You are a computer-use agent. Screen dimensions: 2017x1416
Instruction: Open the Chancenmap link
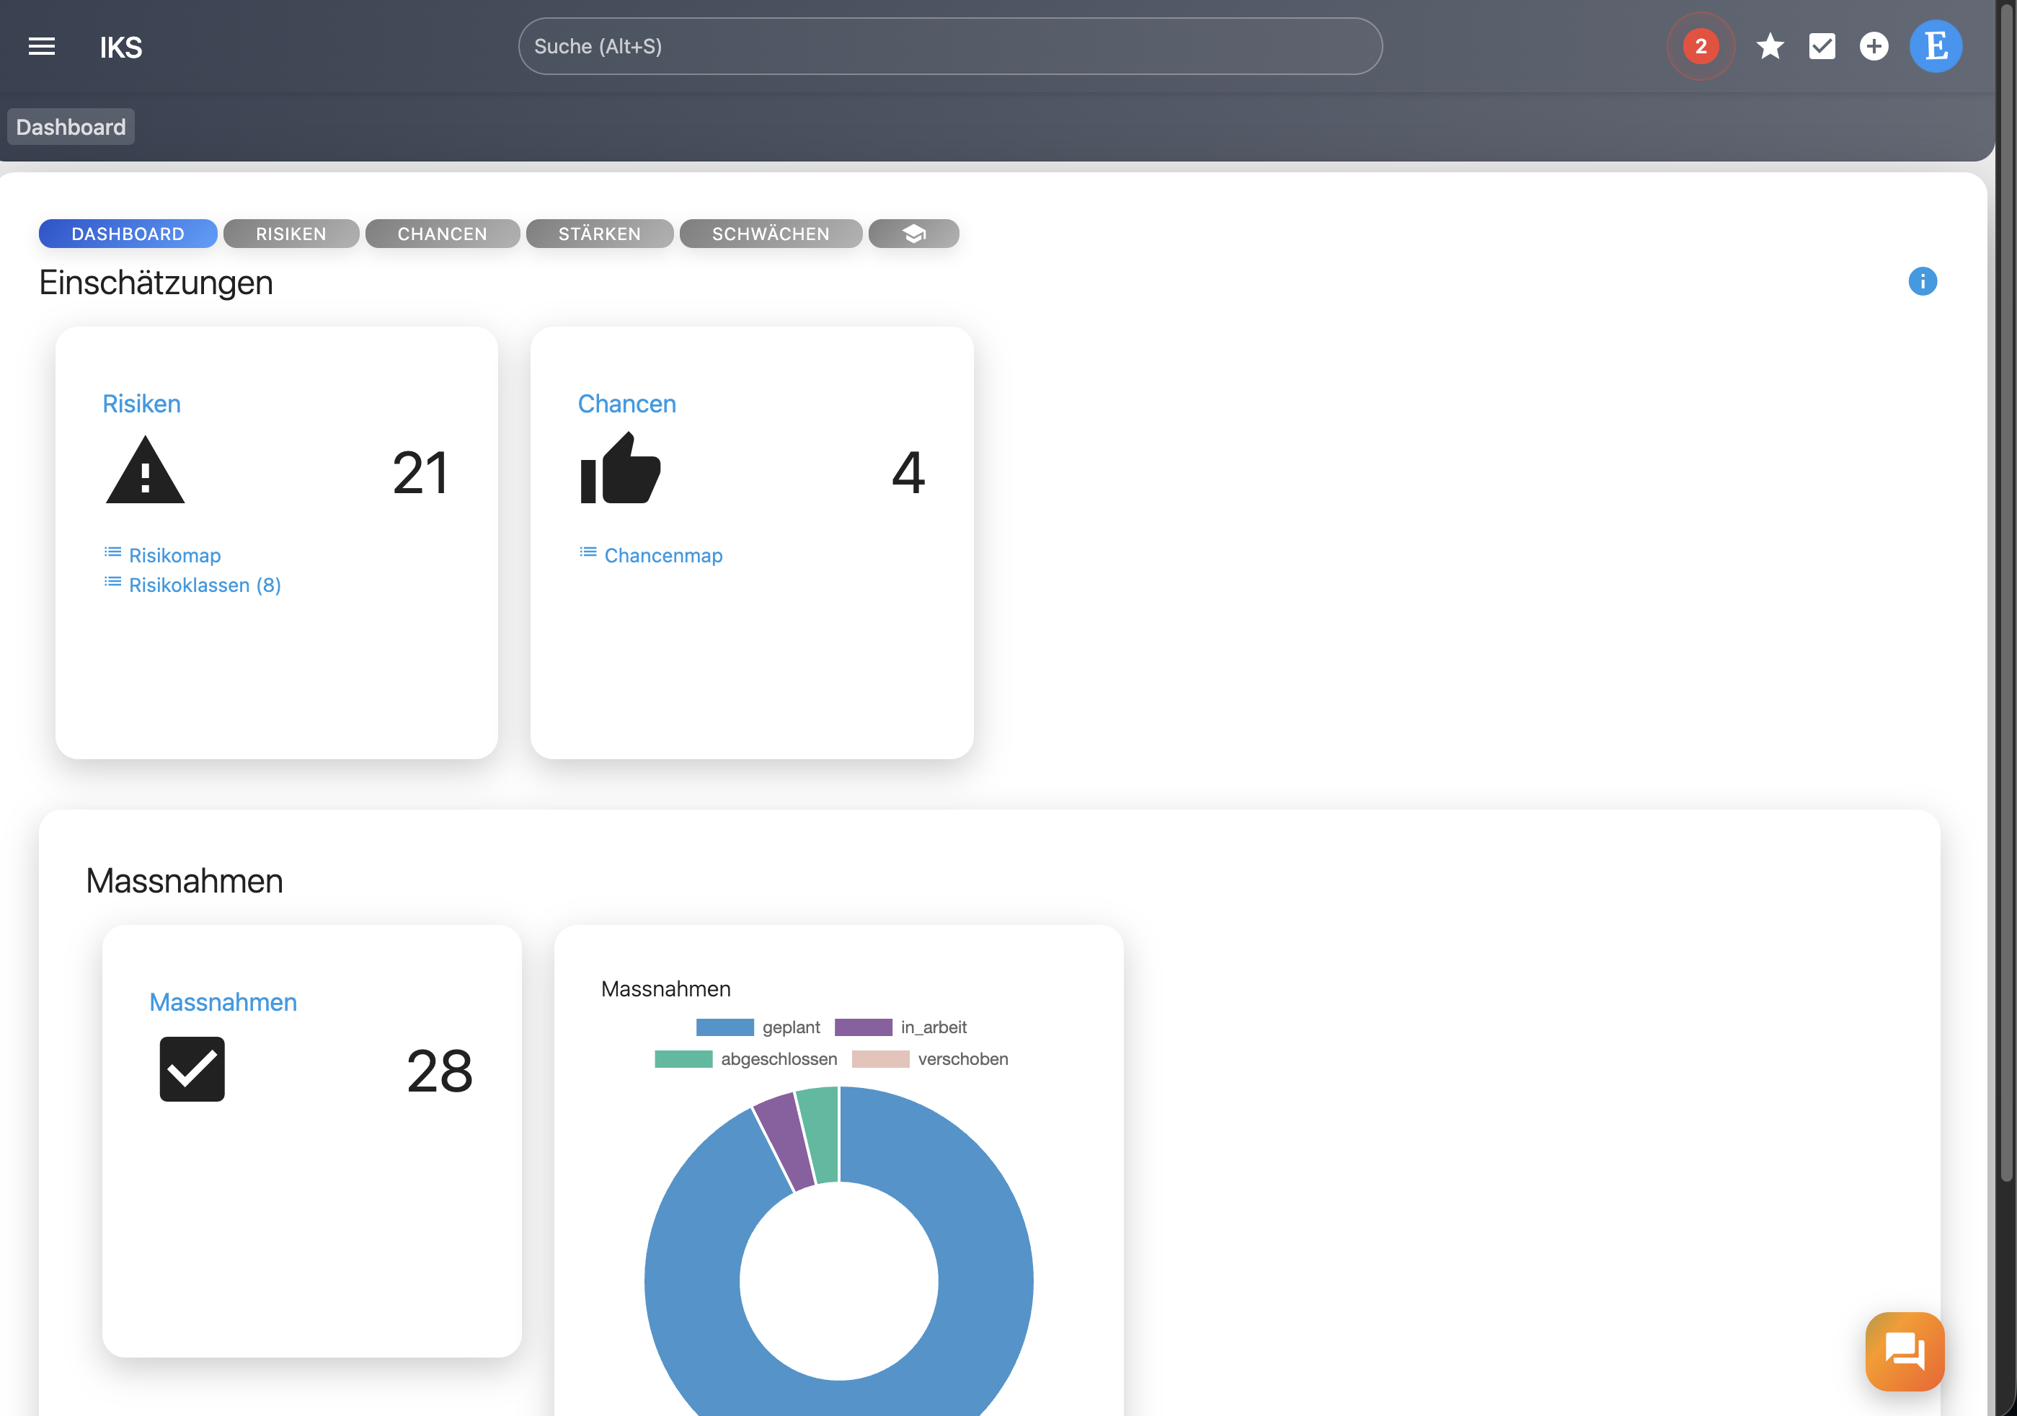click(x=662, y=555)
